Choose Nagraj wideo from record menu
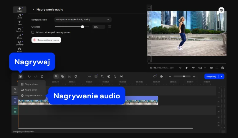The height and width of the screenshot is (138, 238). (x=31, y=84)
